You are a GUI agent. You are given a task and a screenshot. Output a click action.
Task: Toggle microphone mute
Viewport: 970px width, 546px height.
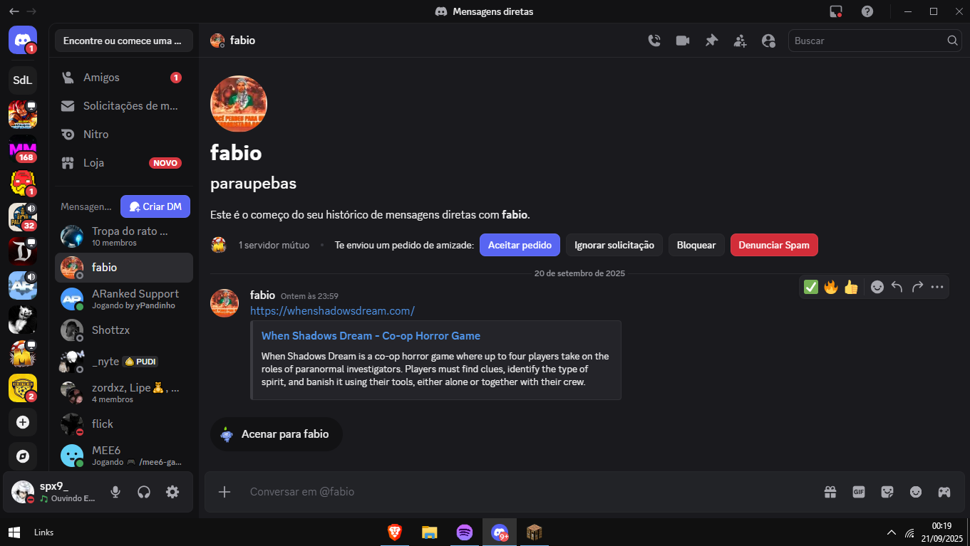pos(115,492)
